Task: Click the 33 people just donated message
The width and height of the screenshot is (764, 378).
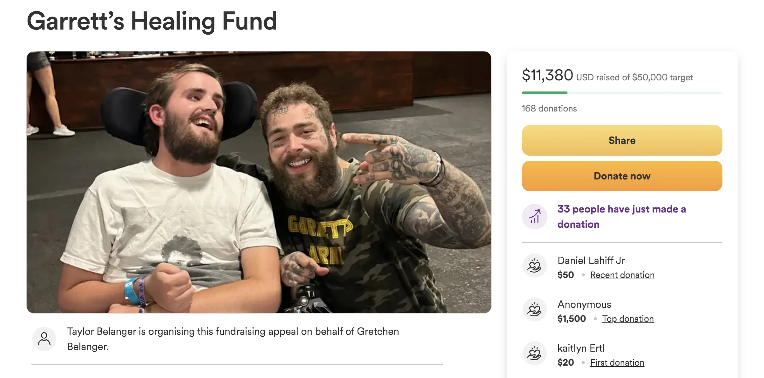Action: (x=621, y=217)
